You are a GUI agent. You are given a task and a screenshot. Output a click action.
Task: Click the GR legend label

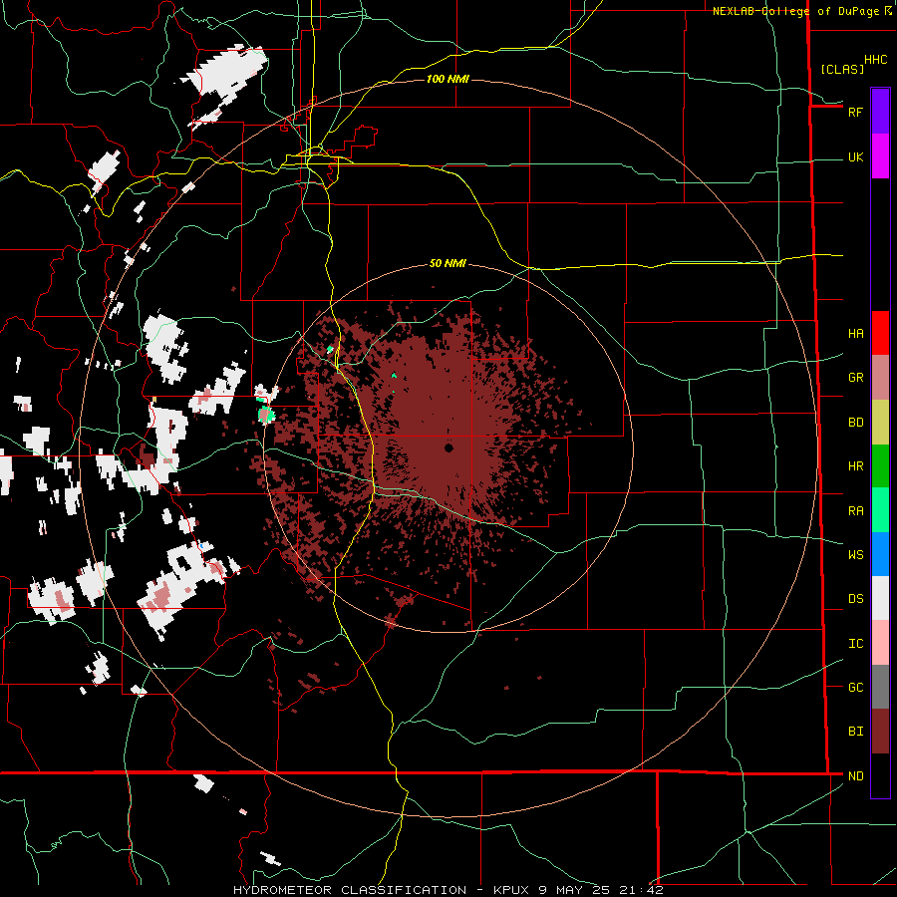pos(855,378)
